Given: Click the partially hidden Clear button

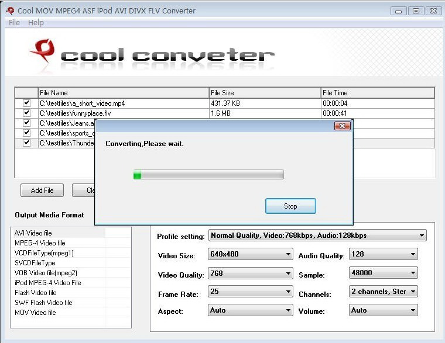Looking at the screenshot, I should coord(84,190).
